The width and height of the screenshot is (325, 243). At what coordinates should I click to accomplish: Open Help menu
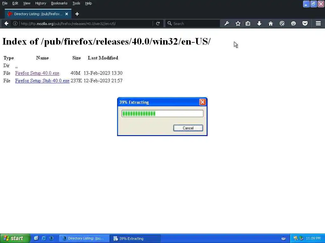(89, 3)
